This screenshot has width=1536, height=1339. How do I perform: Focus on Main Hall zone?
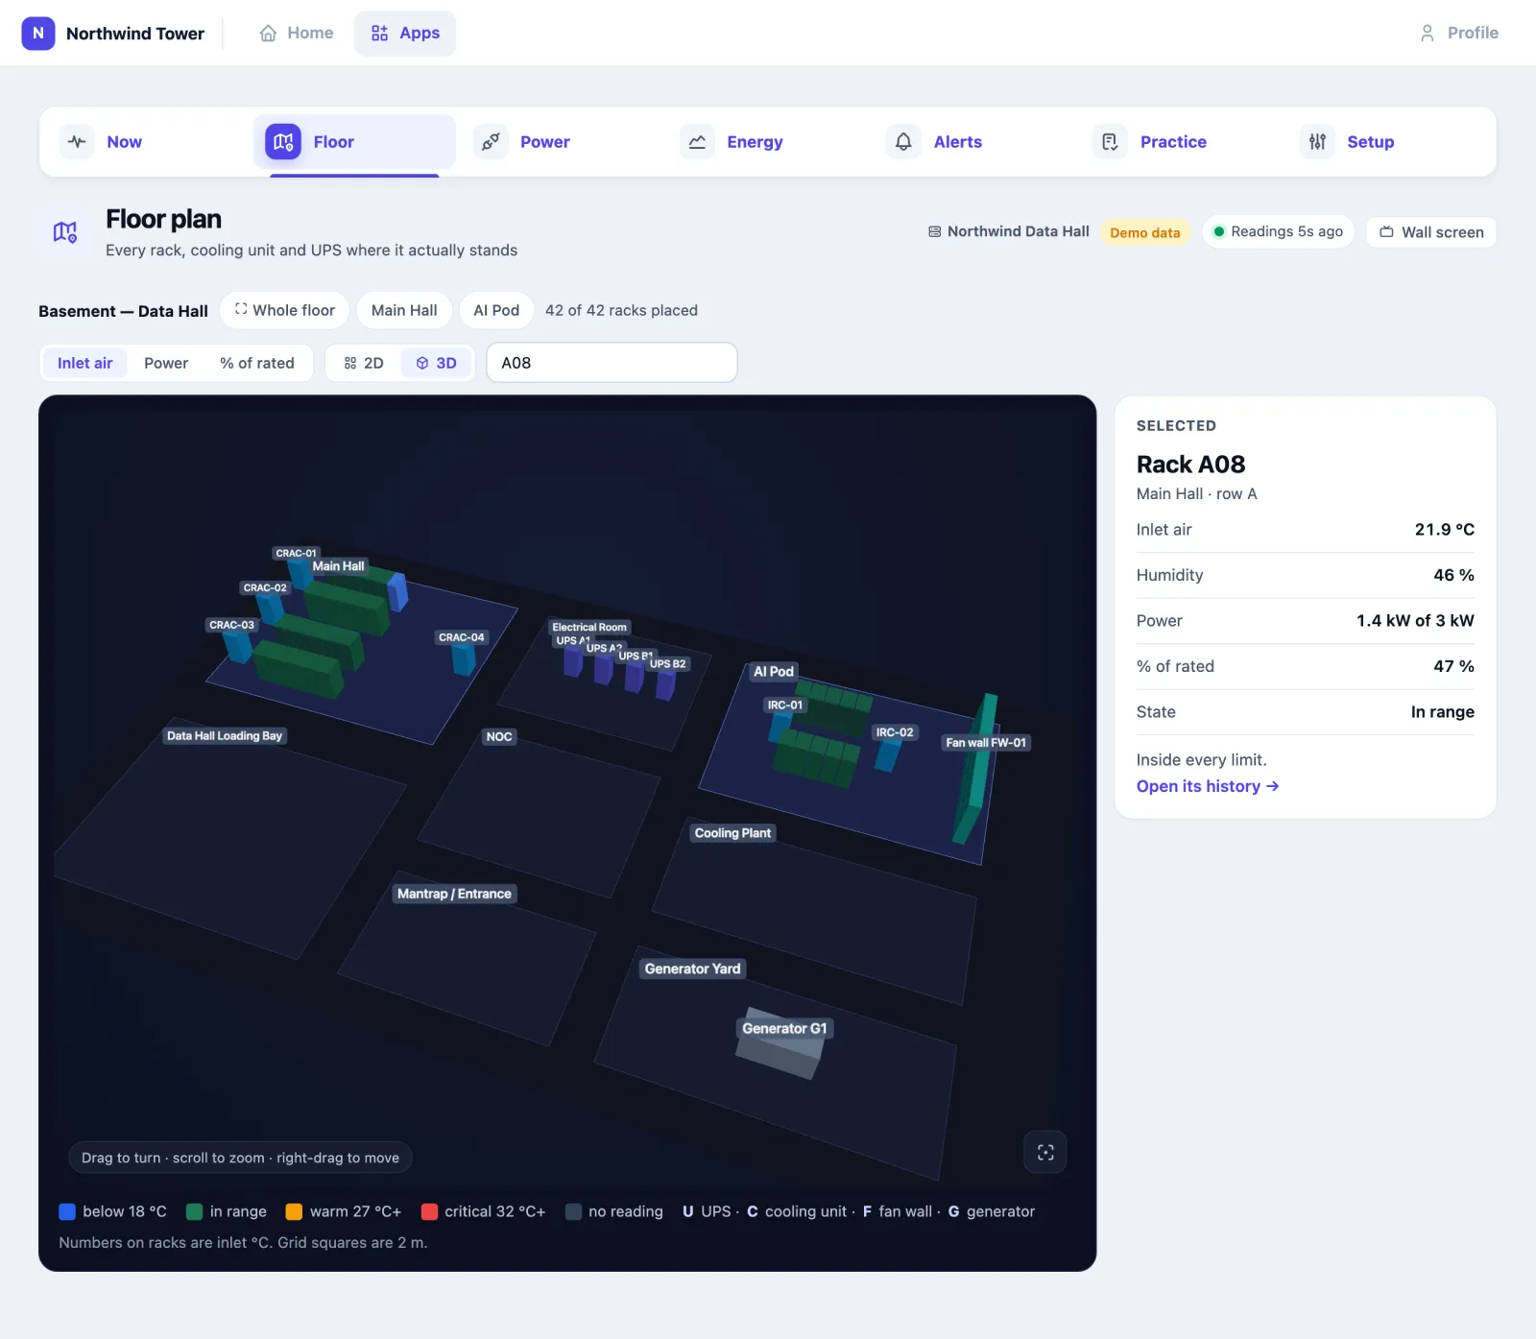point(404,310)
